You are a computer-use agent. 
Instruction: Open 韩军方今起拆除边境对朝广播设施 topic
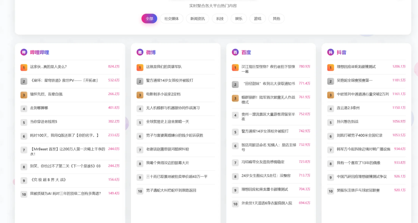[x=364, y=149]
